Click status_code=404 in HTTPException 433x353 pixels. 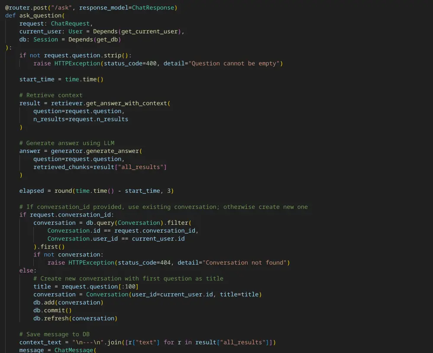tap(144, 262)
